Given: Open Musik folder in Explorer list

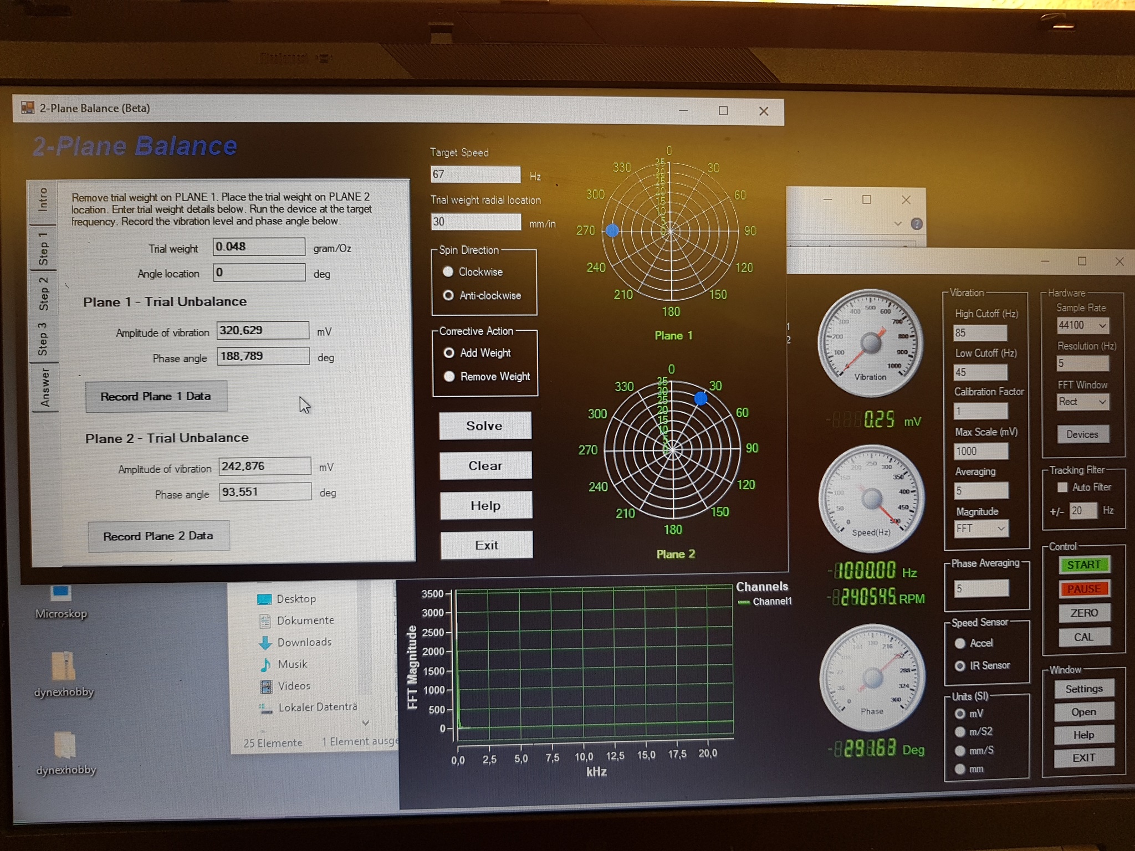Looking at the screenshot, I should (x=283, y=664).
